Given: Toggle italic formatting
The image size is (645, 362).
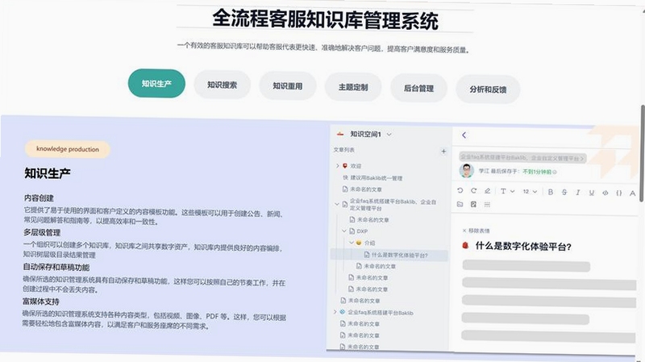Looking at the screenshot, I should coord(577,193).
